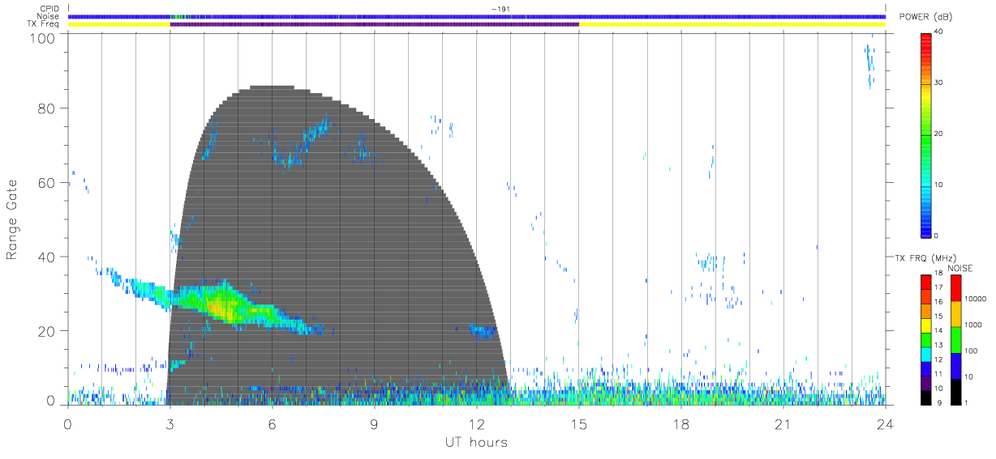Select the 12 tick on UT hours axis

click(477, 424)
